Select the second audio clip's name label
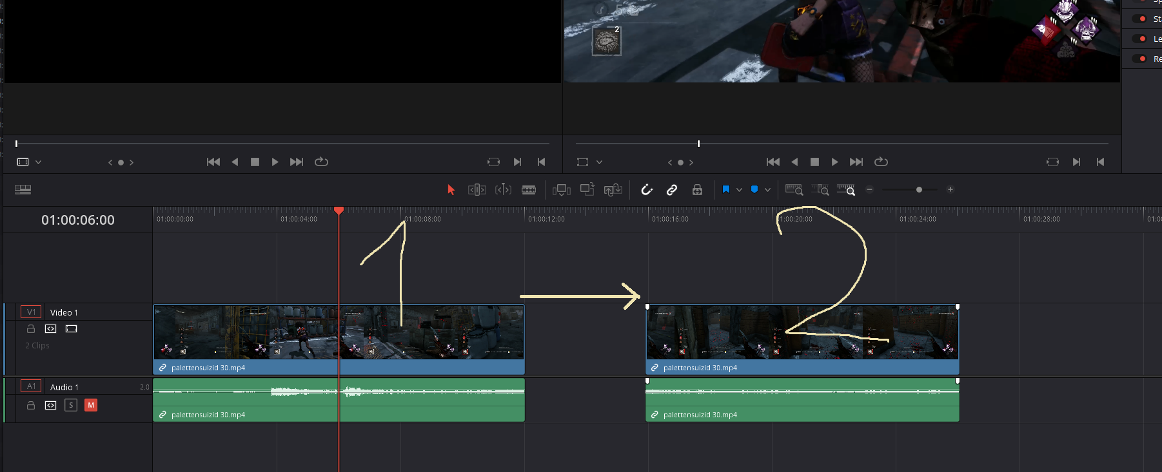This screenshot has width=1162, height=472. [x=700, y=415]
